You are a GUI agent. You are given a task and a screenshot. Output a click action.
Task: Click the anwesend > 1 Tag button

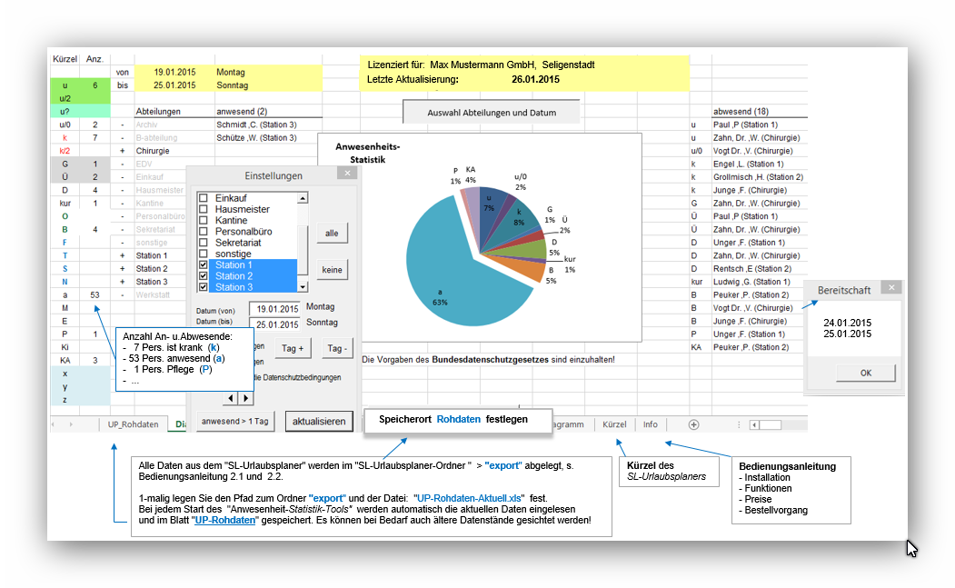tap(234, 421)
